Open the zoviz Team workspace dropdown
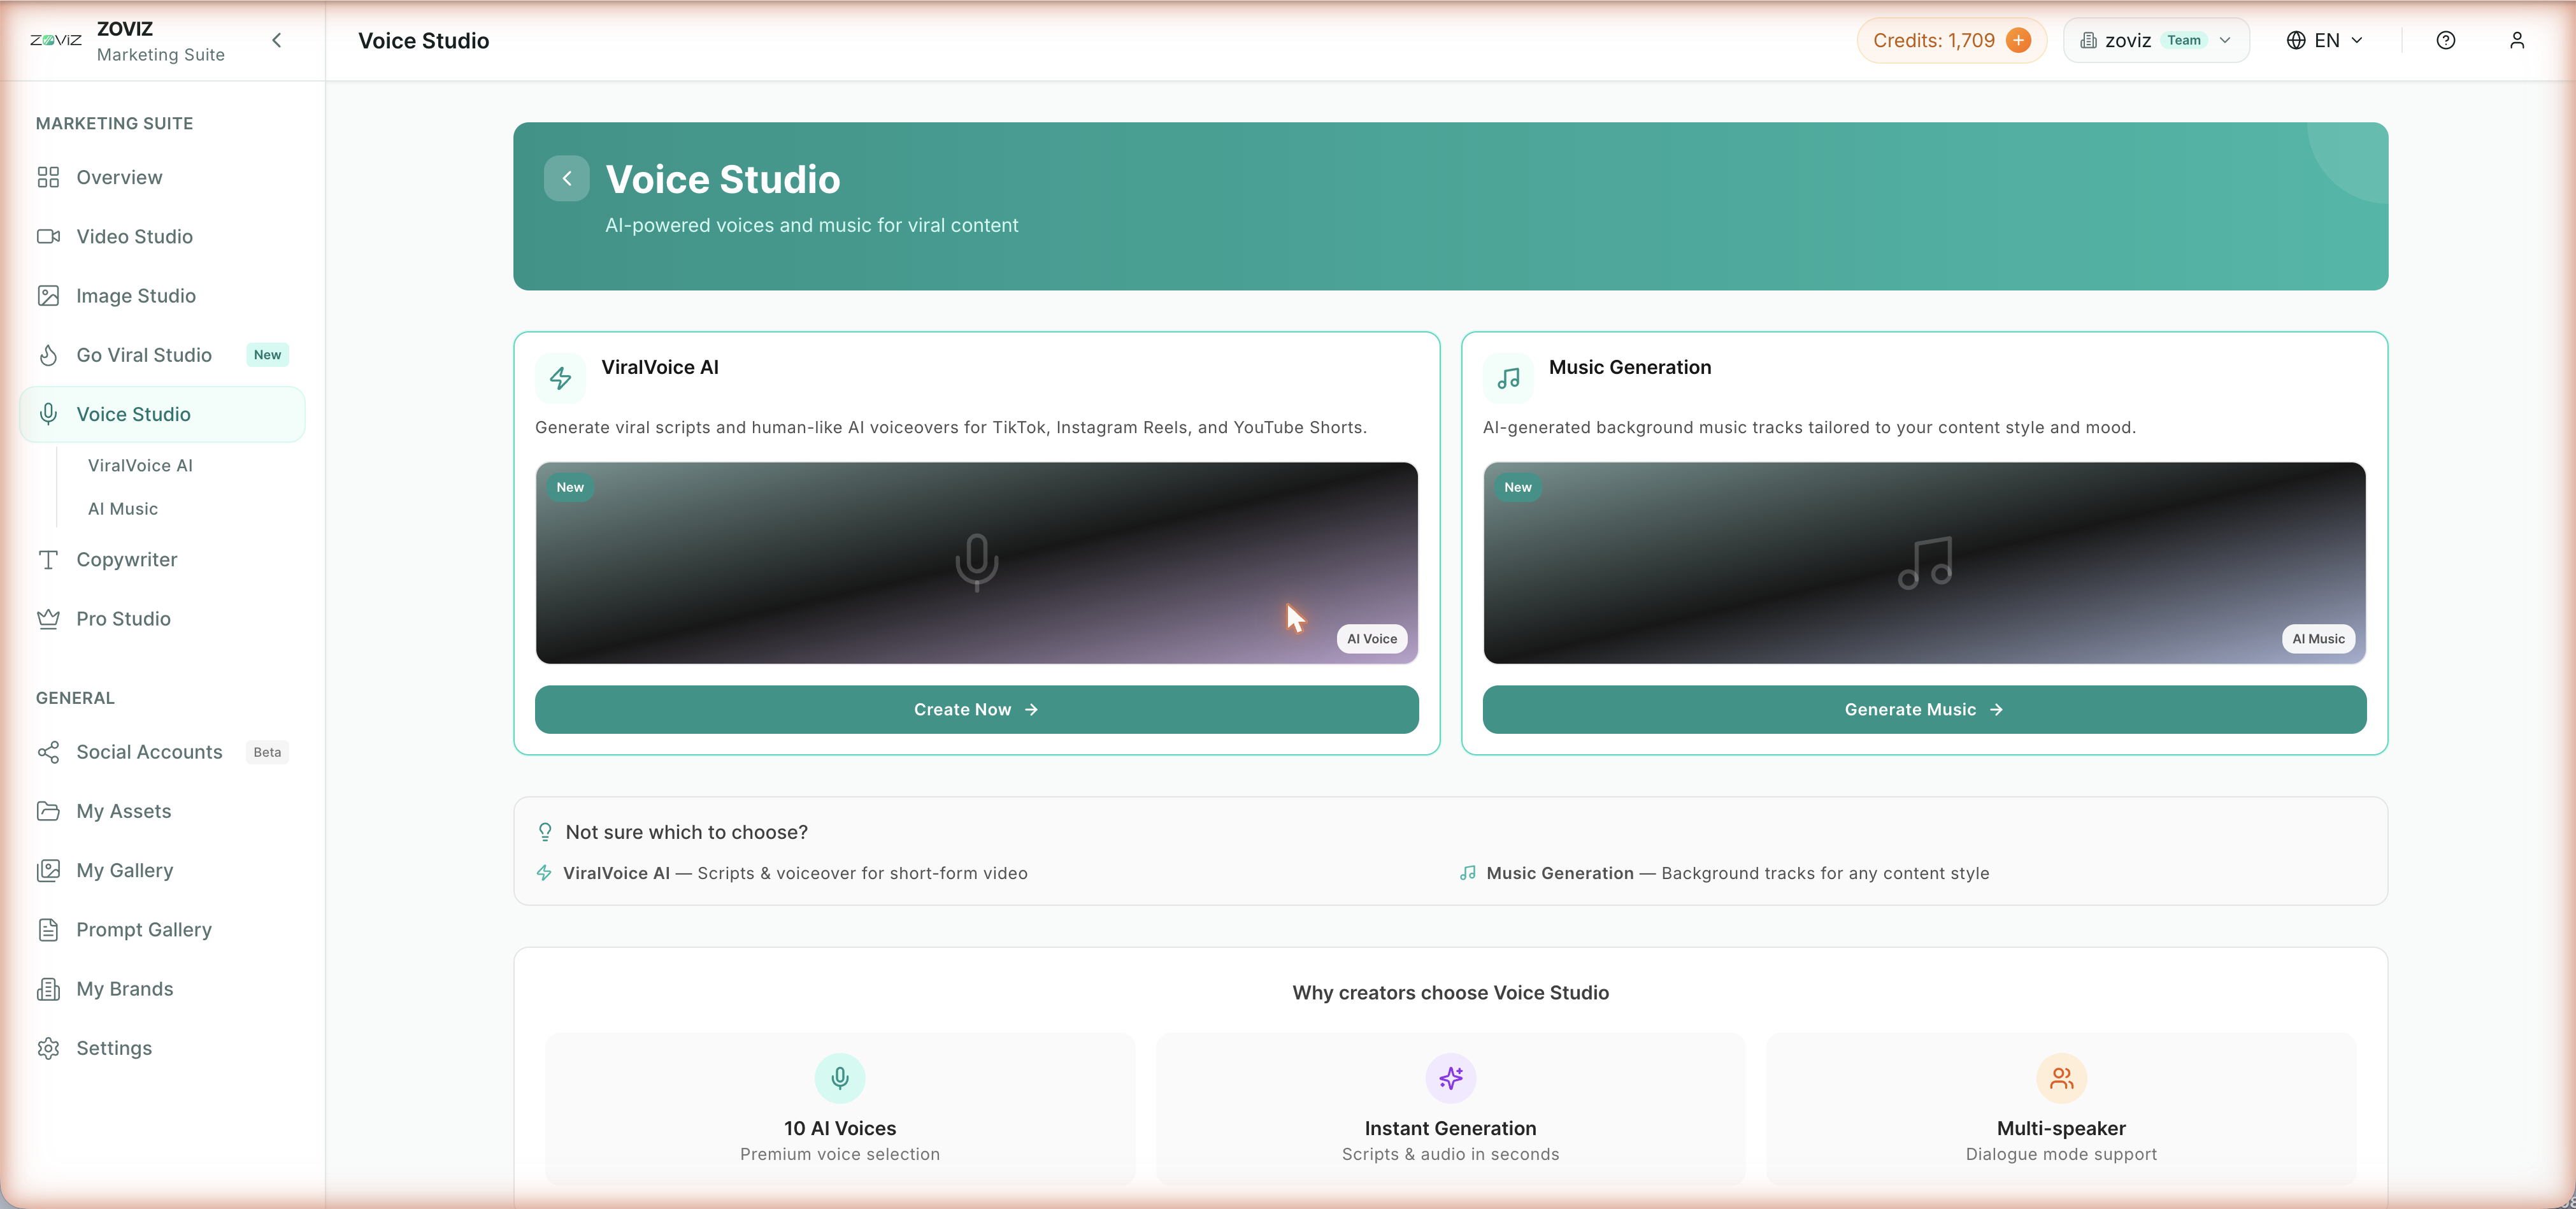This screenshot has height=1209, width=2576. coord(2156,40)
